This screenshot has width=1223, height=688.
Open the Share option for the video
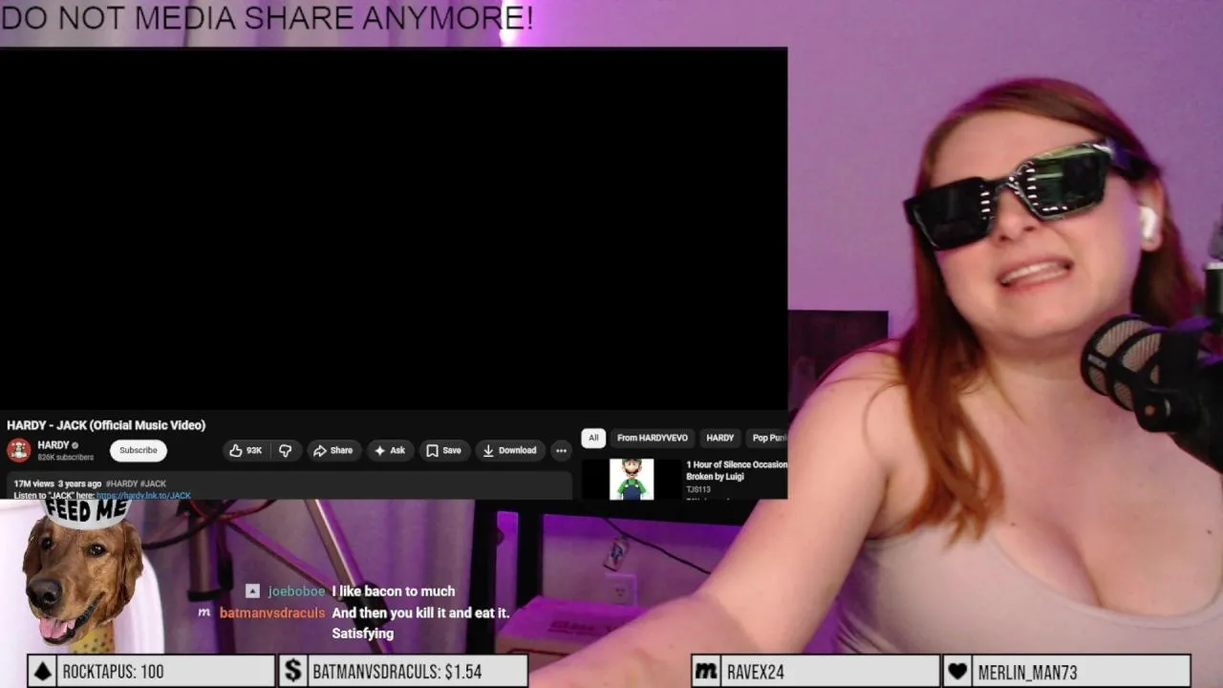(333, 450)
